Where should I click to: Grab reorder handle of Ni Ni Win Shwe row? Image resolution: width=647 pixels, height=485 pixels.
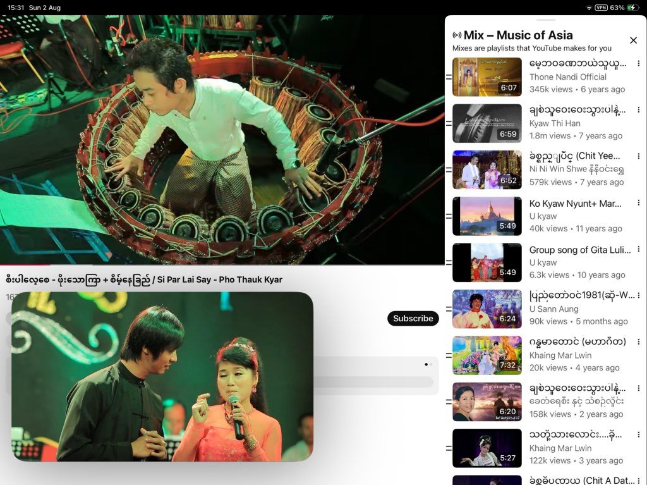click(449, 169)
